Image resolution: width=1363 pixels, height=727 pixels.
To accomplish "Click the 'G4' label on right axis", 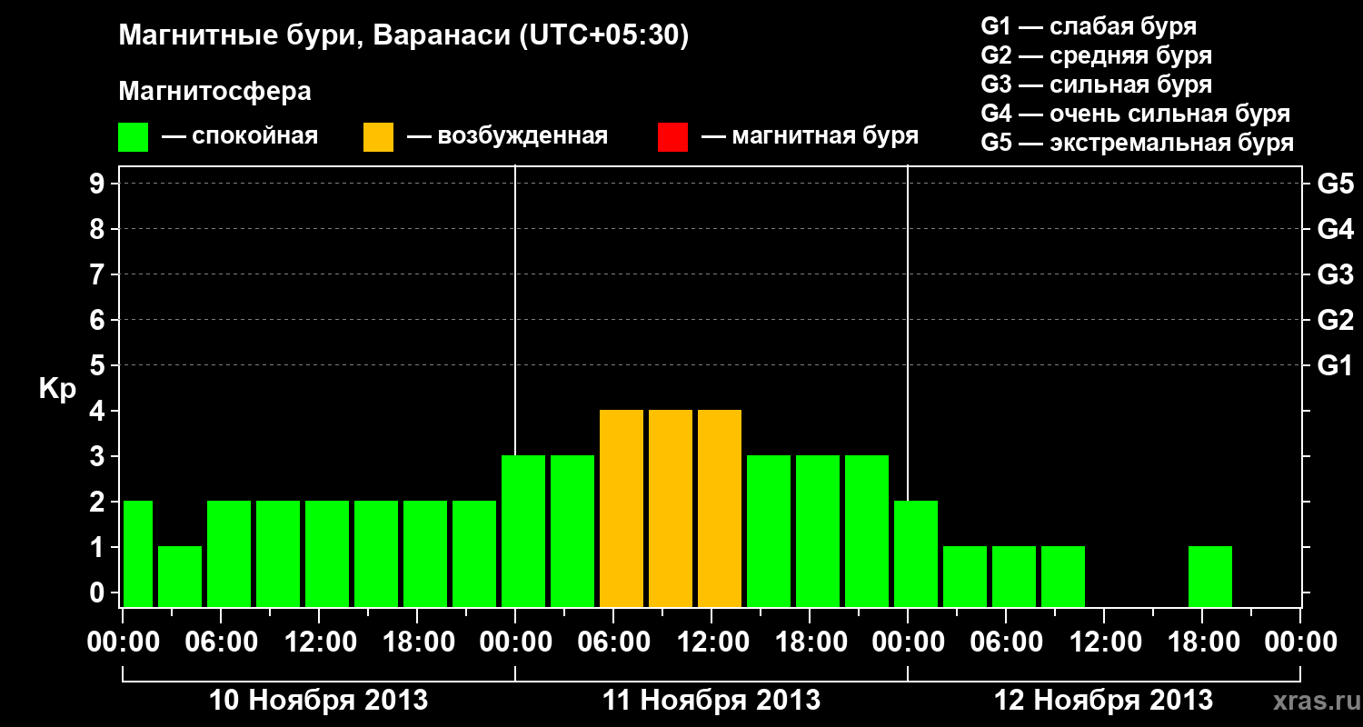I will click(x=1335, y=229).
